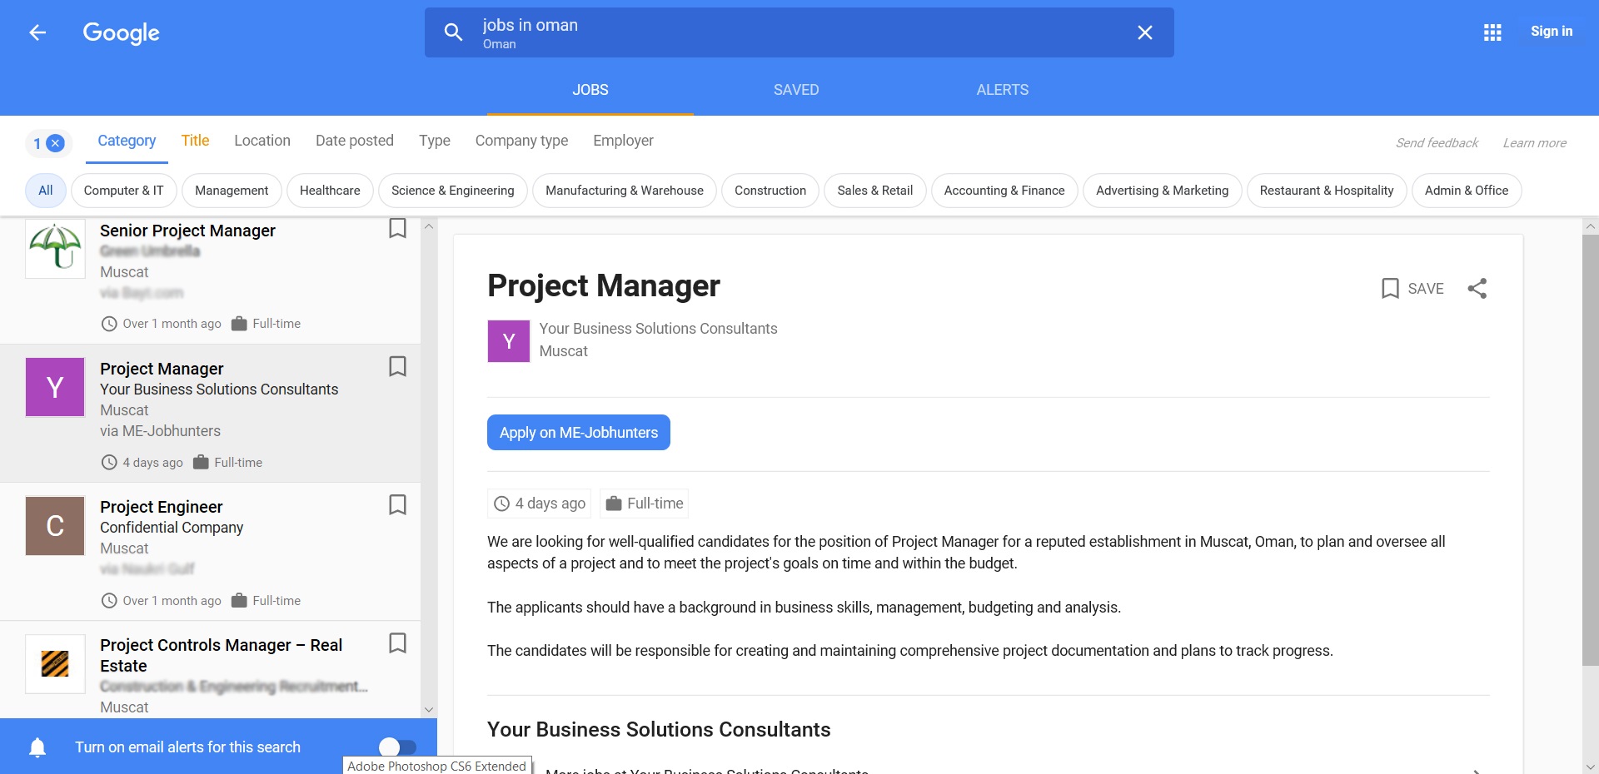Click Apply on ME-Jobhunters button
Viewport: 1599px width, 774px height.
(x=578, y=433)
